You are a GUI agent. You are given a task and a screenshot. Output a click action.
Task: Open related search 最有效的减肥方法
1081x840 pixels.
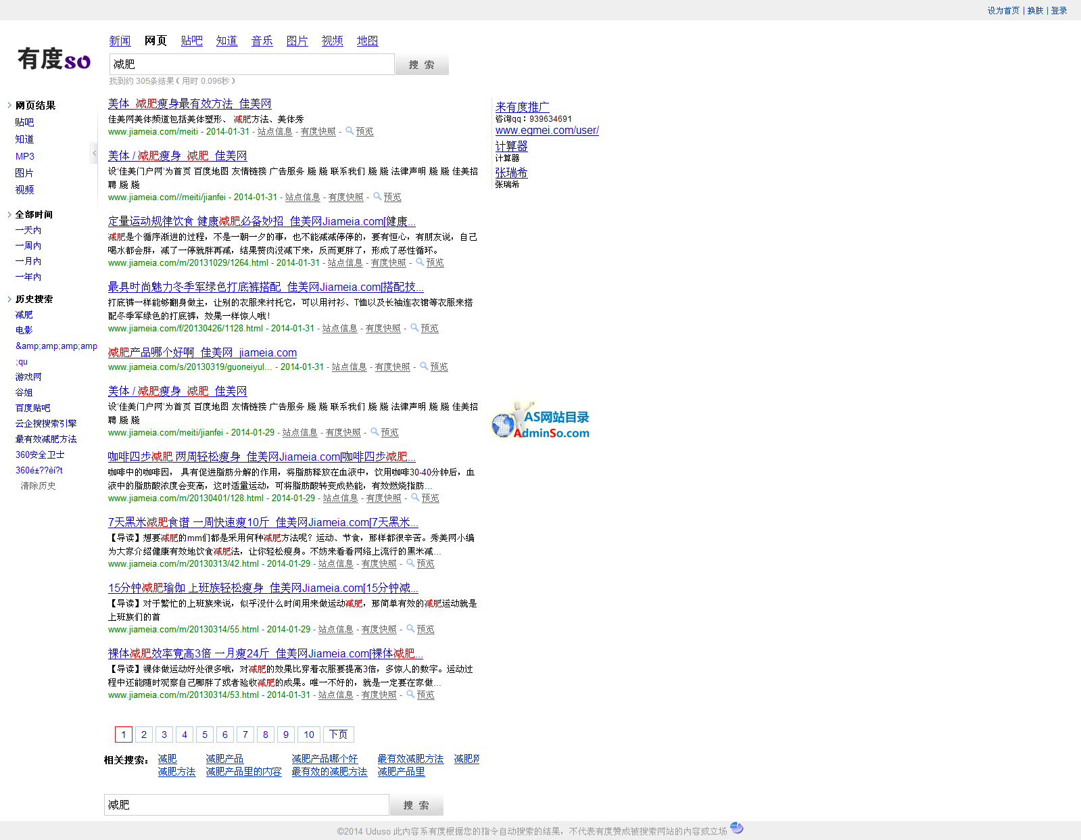[329, 772]
